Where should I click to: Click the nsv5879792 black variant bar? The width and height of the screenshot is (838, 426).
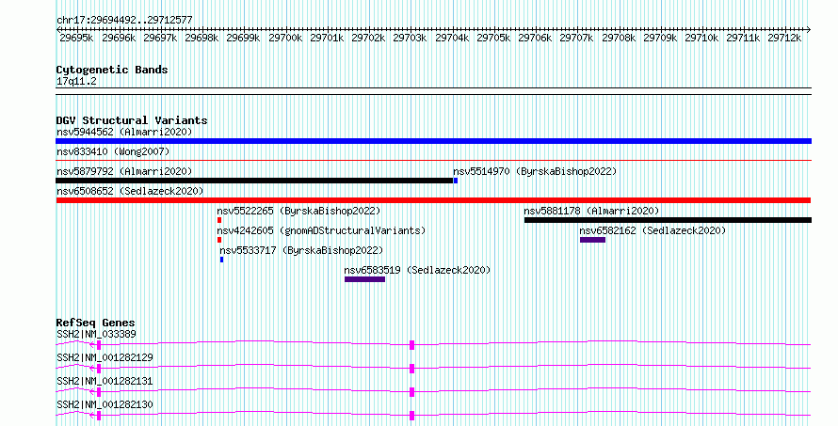[x=254, y=181]
